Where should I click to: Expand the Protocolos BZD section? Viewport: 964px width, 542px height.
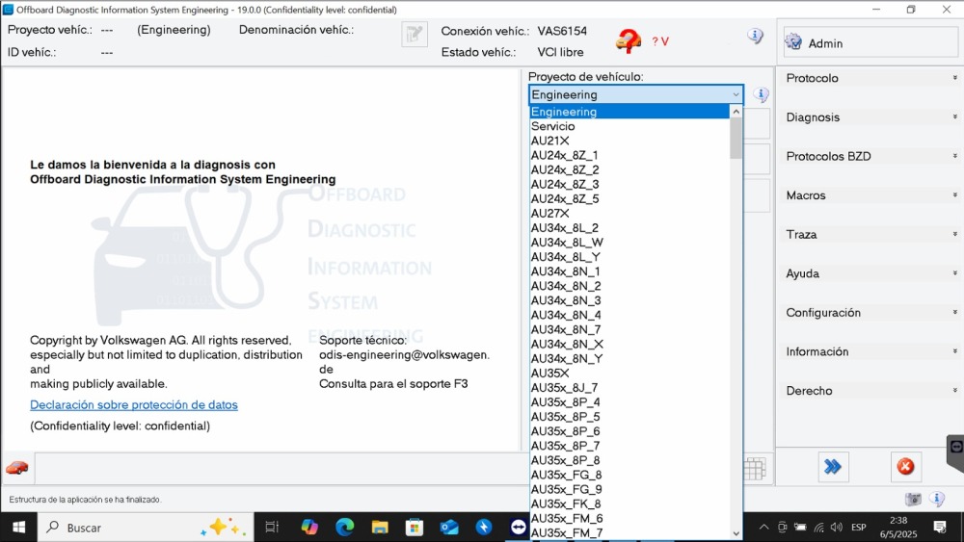[x=870, y=156]
